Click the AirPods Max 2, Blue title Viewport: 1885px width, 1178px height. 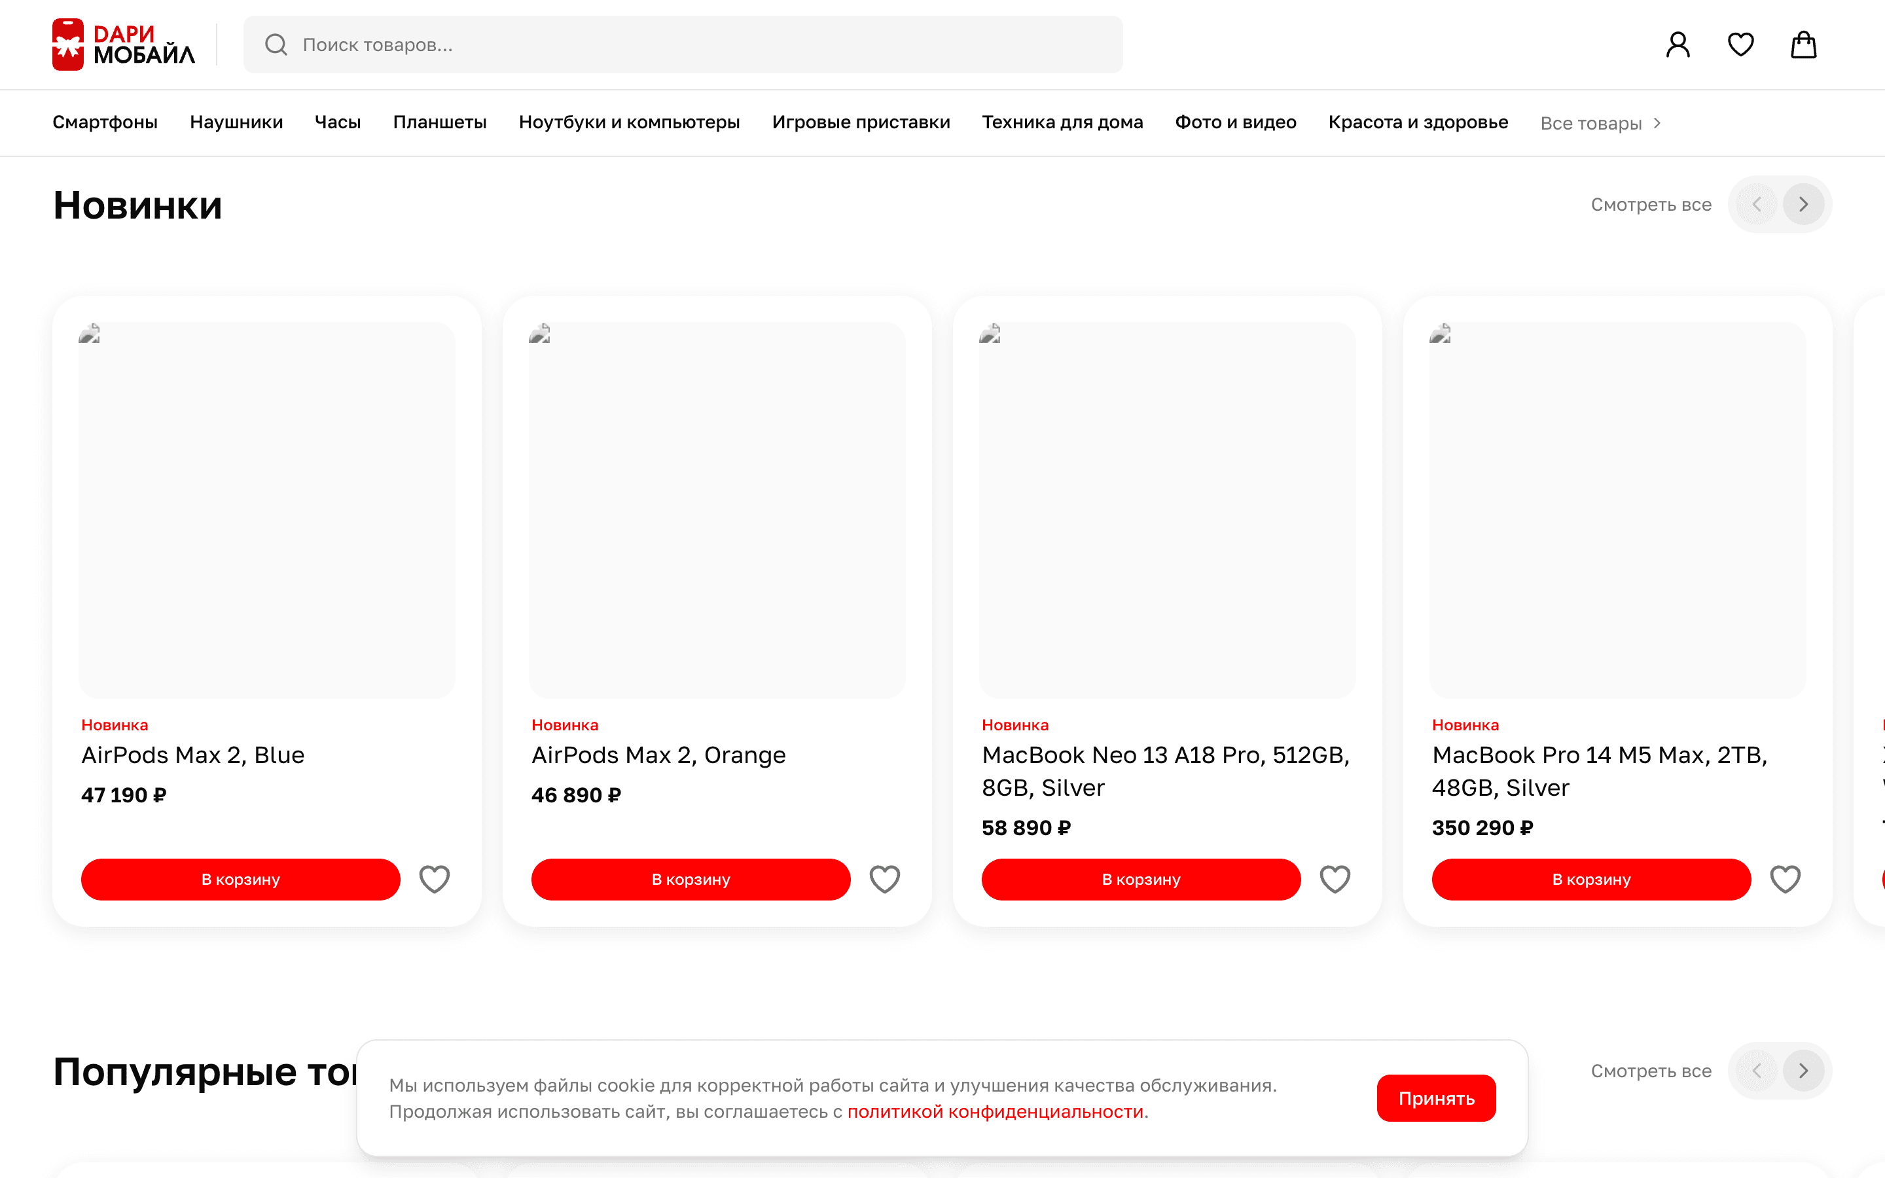tap(192, 755)
